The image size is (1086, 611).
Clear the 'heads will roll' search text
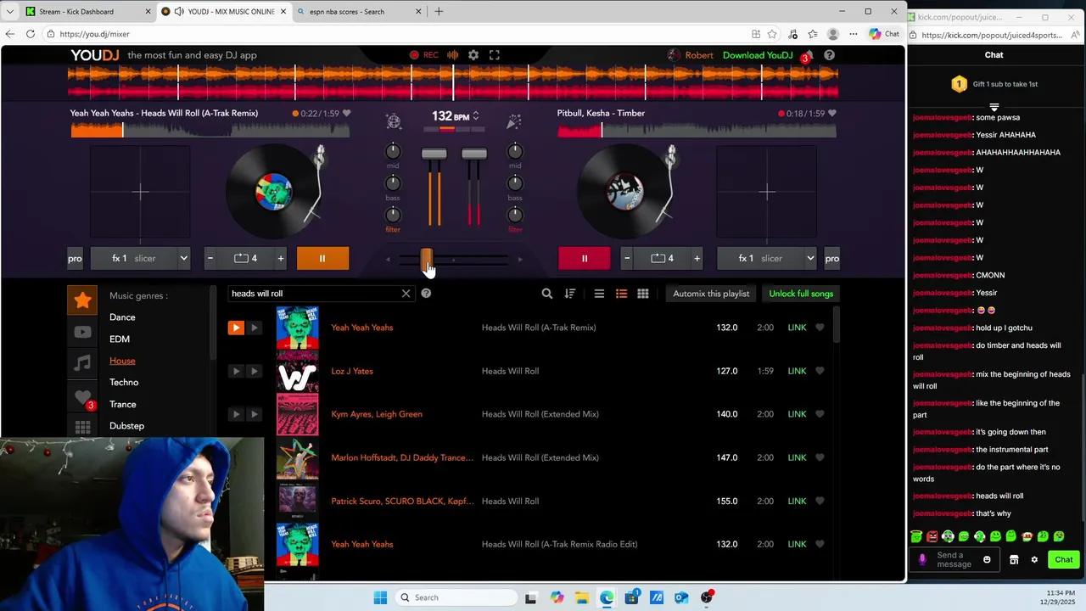[x=406, y=294]
